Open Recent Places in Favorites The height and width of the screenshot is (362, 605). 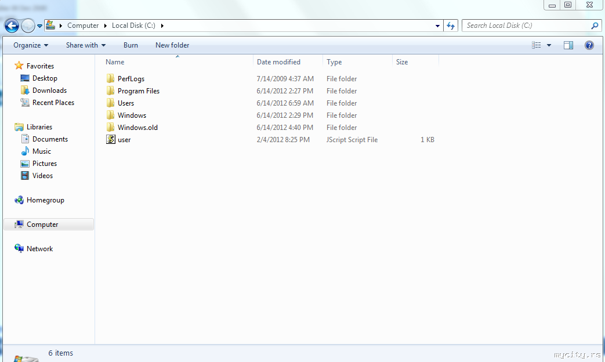53,103
